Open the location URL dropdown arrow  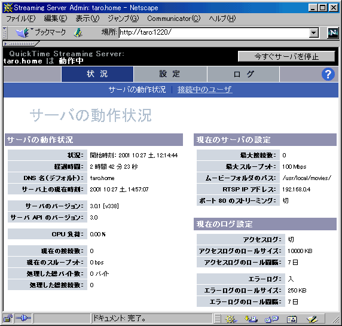(x=314, y=33)
